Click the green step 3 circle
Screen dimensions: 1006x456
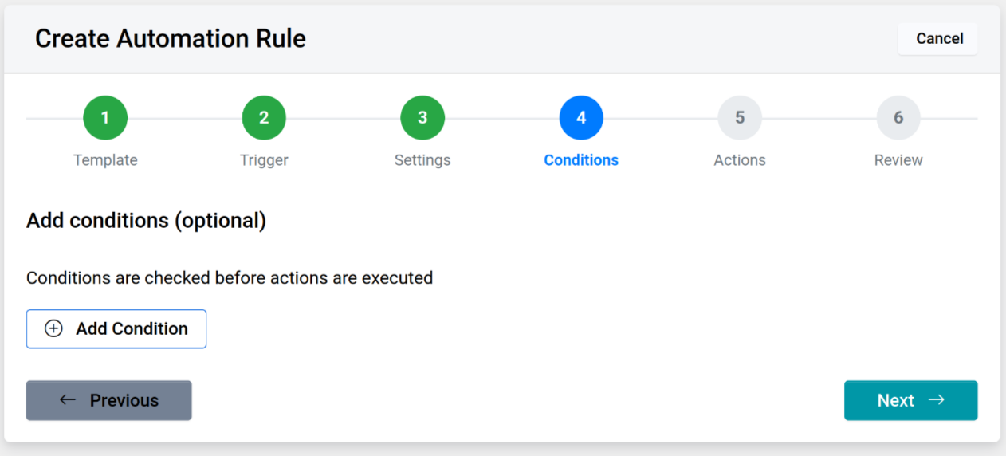[422, 118]
